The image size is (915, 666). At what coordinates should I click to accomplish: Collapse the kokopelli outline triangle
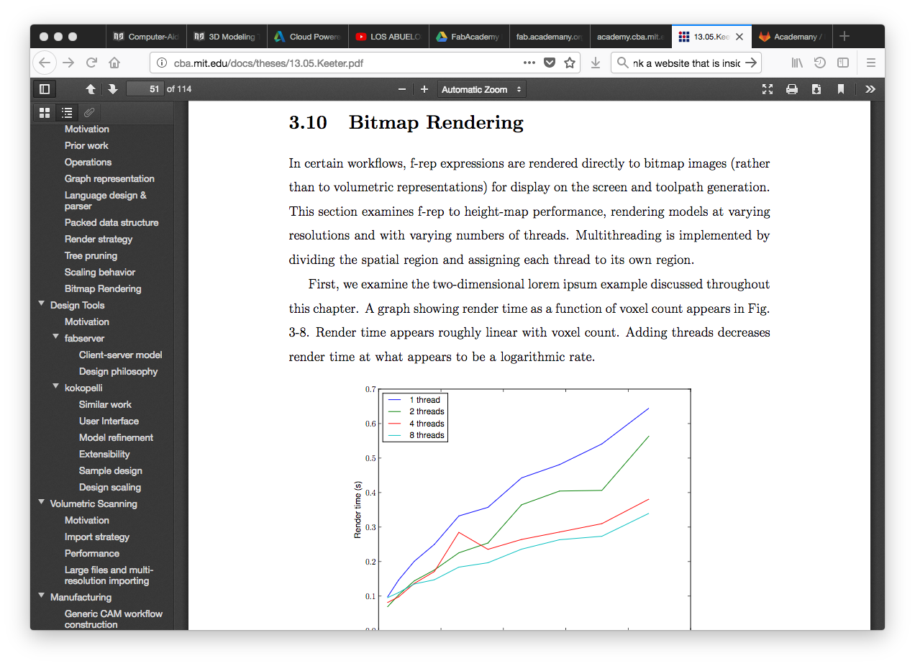point(56,387)
